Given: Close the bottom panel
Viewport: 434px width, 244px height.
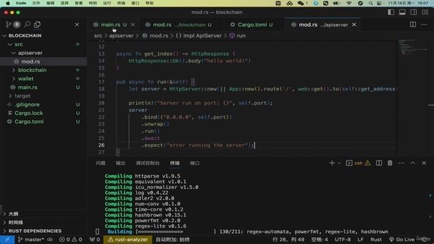Looking at the screenshot, I should coord(424,163).
